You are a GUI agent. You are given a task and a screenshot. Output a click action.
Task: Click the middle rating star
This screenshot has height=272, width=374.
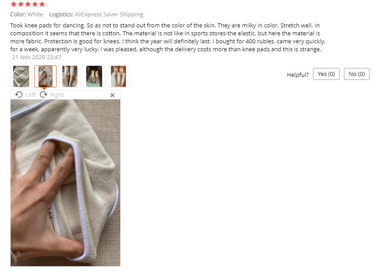(x=28, y=4)
